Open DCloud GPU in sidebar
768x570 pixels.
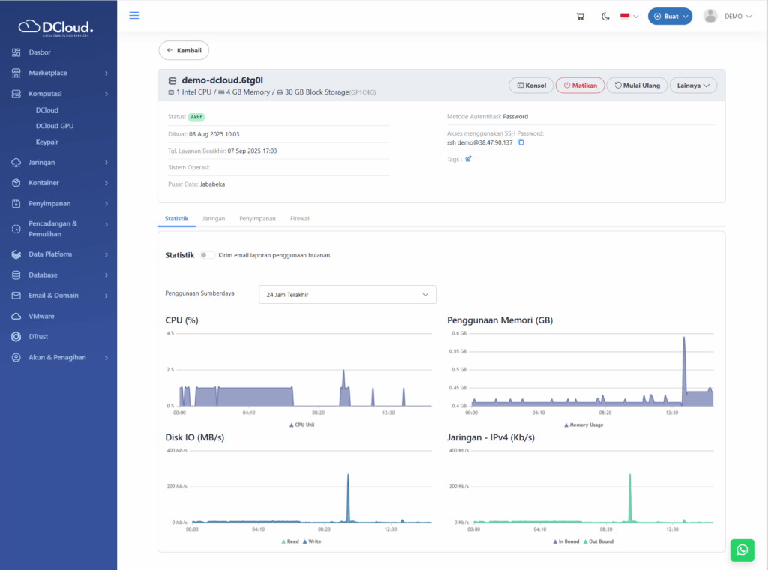pos(54,126)
